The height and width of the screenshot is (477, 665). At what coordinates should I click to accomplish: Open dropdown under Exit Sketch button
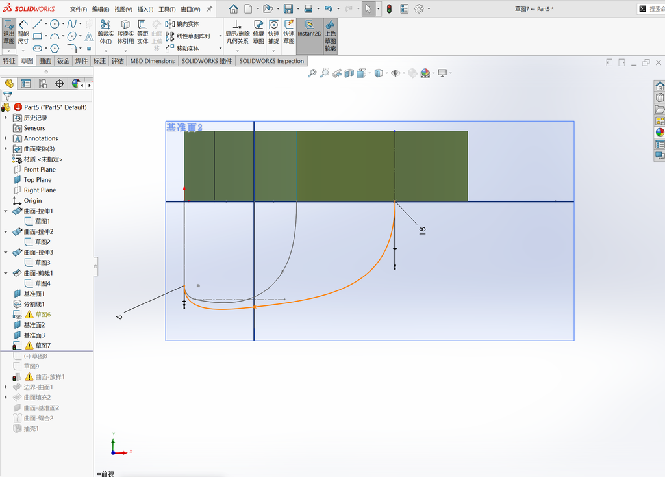pyautogui.click(x=9, y=51)
